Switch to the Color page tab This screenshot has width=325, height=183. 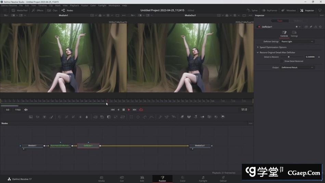click(183, 179)
